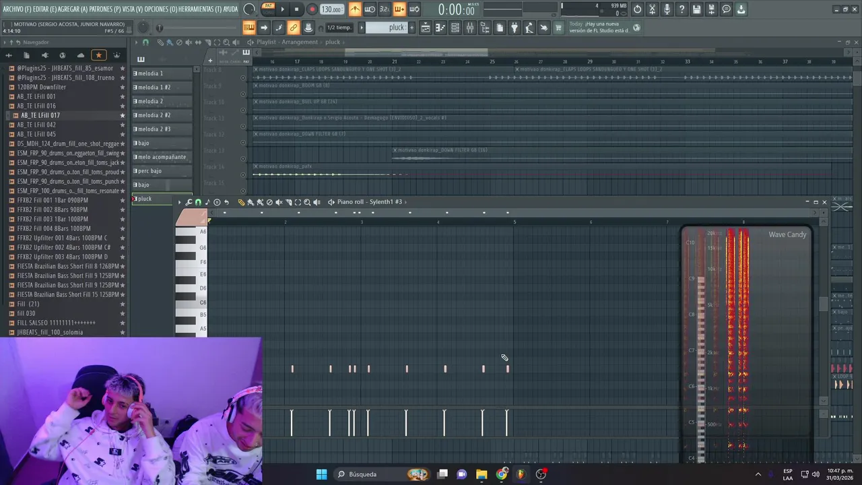Select the Zoom magnifier tool in Piano roll
Image resolution: width=862 pixels, height=485 pixels.
click(x=307, y=202)
